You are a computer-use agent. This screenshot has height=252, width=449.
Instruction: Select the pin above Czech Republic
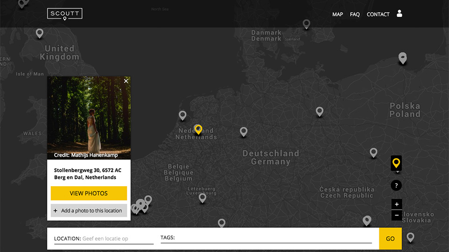coord(373,153)
